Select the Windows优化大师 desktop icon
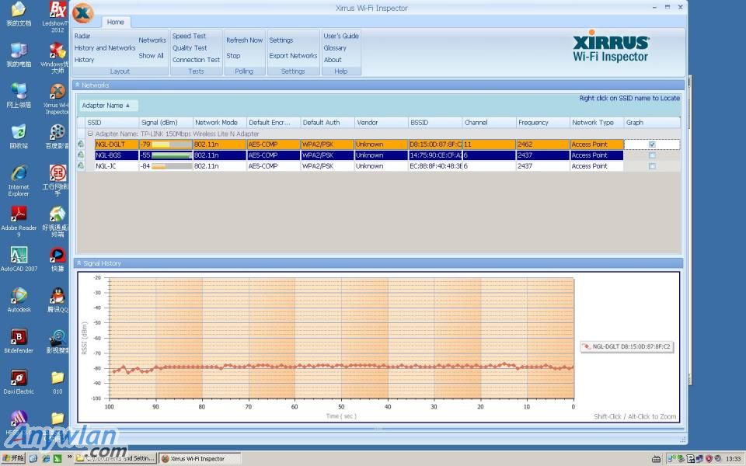The image size is (746, 466). pyautogui.click(x=58, y=57)
